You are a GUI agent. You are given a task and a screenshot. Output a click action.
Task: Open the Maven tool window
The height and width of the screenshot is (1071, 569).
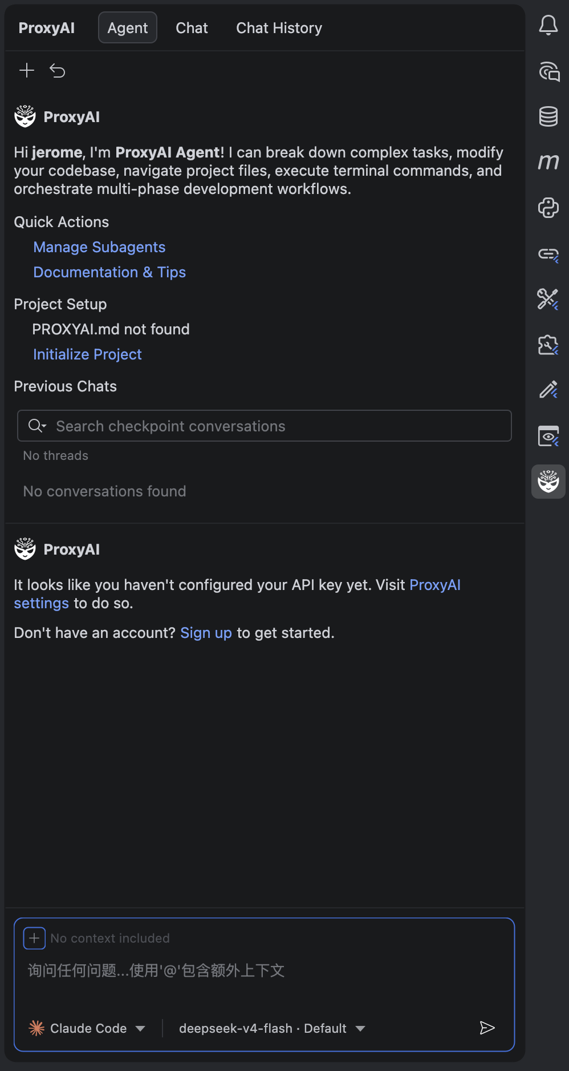point(548,162)
